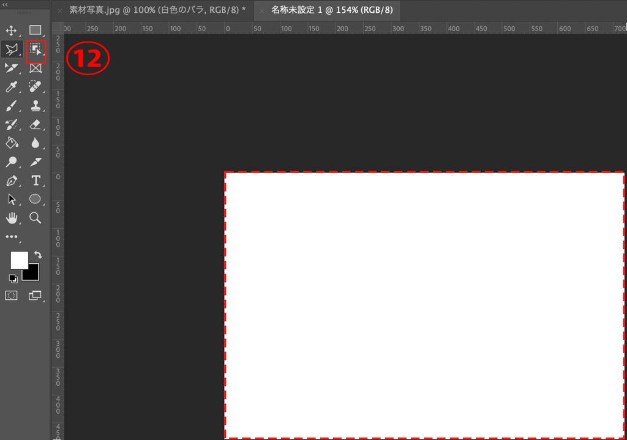Select the Brush tool

pyautogui.click(x=11, y=106)
